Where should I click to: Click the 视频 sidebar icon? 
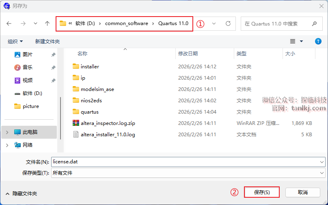[x=17, y=80]
